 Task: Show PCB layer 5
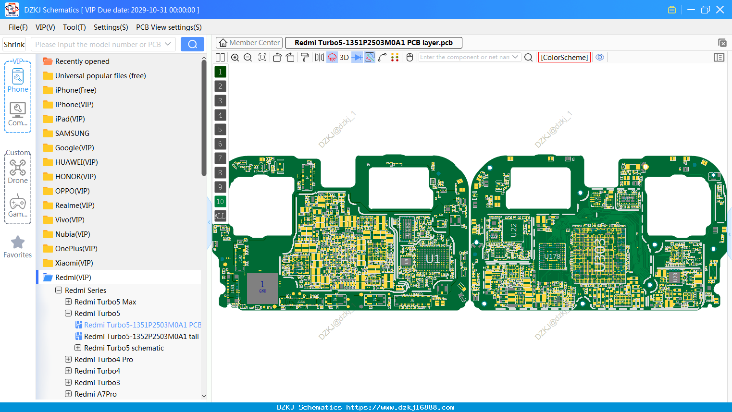click(220, 130)
